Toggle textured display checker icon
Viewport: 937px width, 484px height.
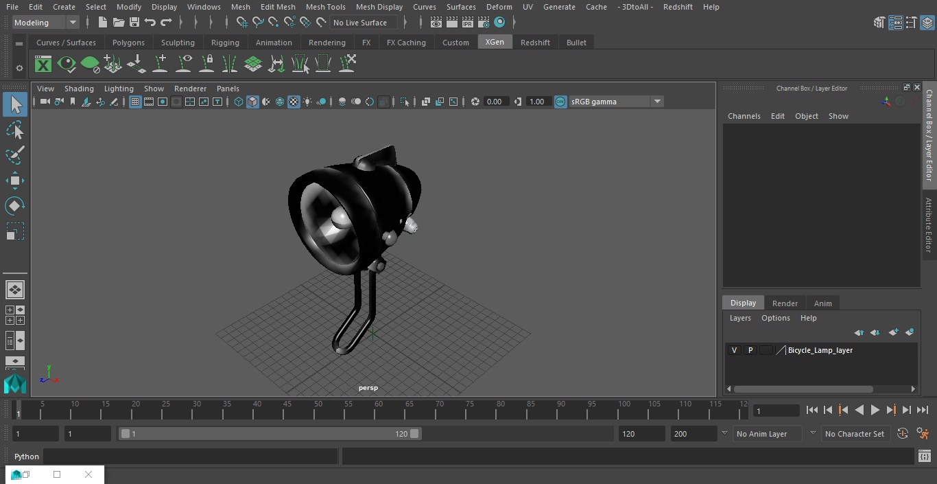point(294,102)
